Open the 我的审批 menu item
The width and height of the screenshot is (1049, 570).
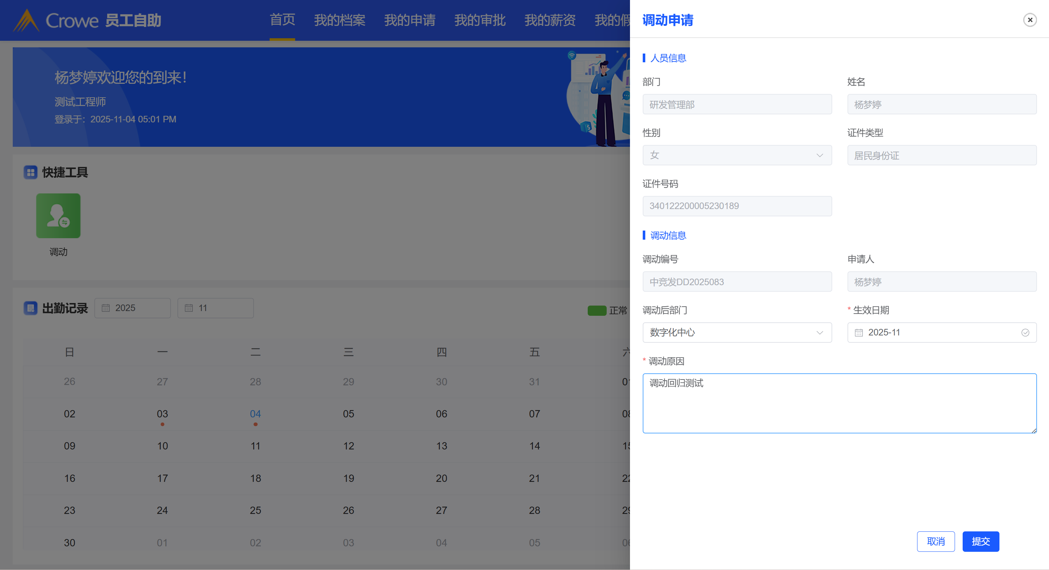point(480,20)
